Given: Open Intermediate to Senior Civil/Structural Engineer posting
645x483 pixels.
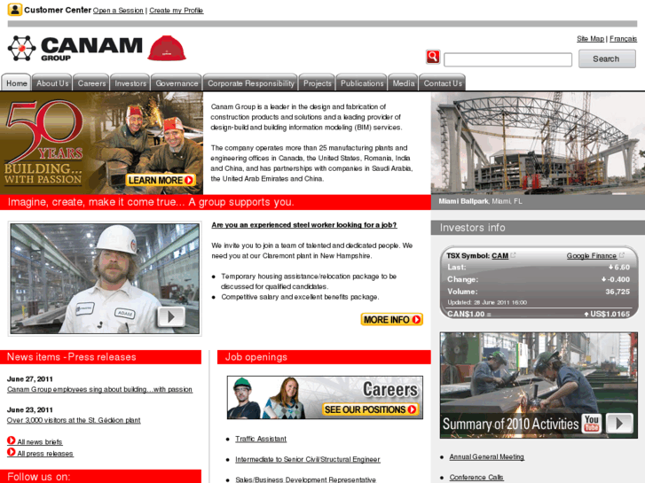Looking at the screenshot, I should [308, 460].
